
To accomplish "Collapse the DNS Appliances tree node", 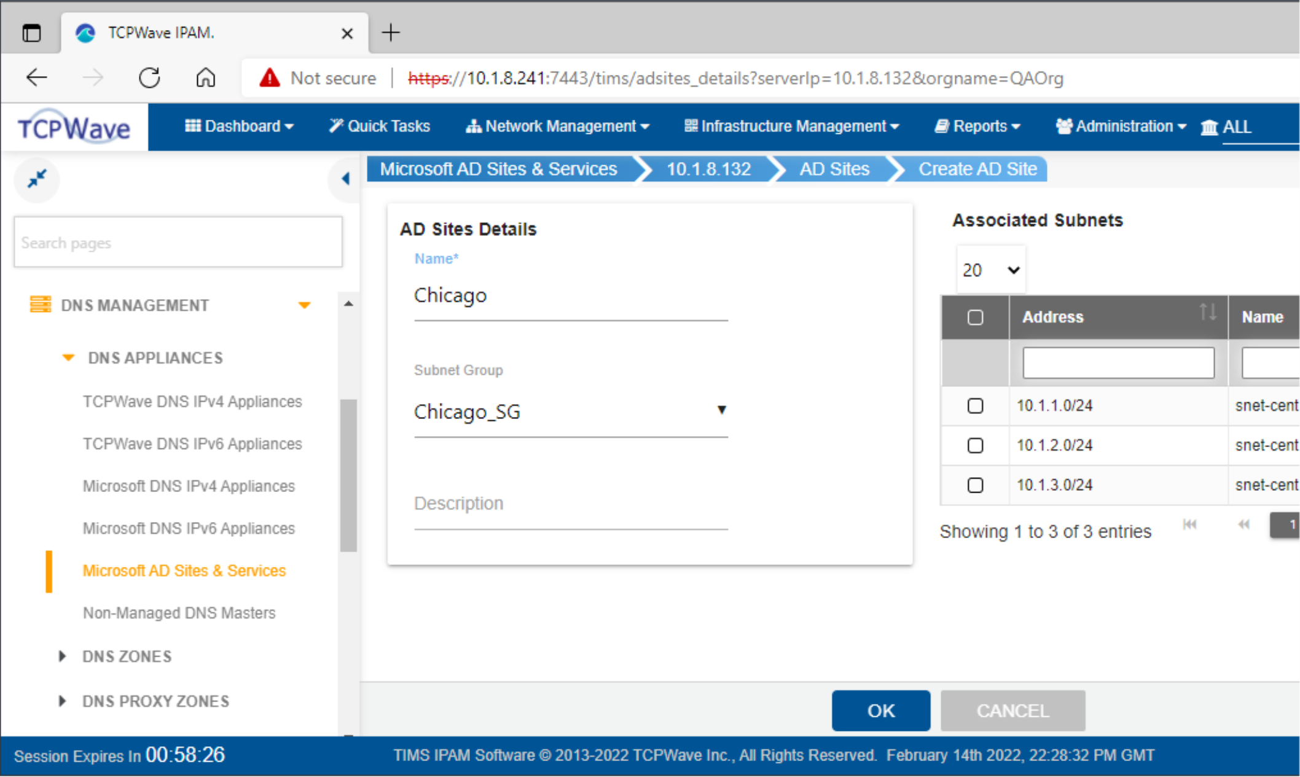I will [68, 357].
